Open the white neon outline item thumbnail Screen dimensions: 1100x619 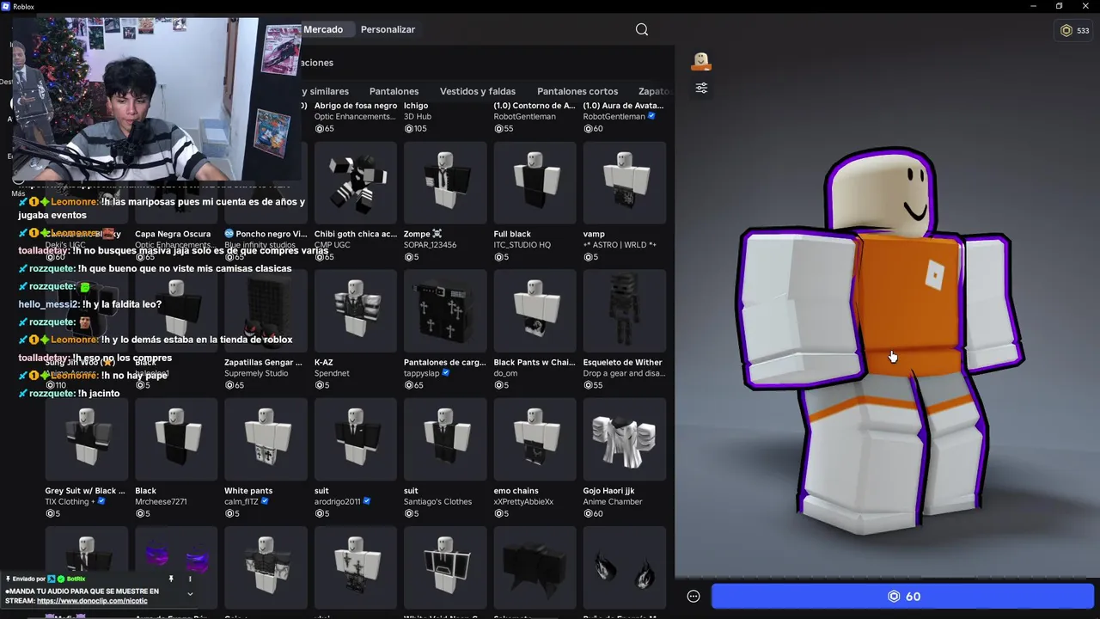[445, 567]
